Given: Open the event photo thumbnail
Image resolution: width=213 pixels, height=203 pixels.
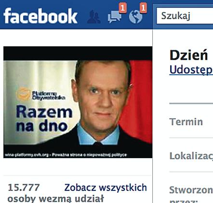Looking at the screenshot, I should (78, 102).
